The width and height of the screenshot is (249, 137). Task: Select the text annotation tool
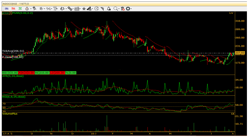56,9
